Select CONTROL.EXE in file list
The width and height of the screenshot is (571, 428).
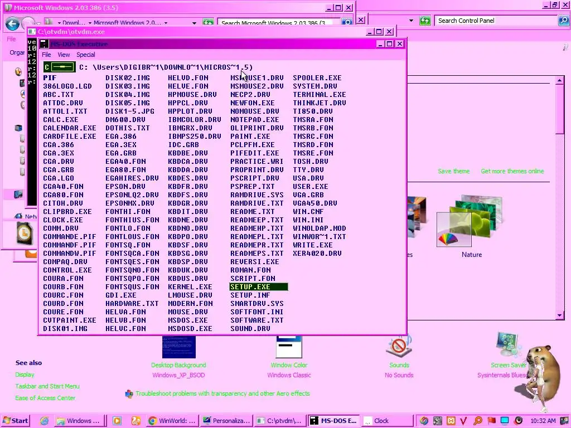[67, 270]
